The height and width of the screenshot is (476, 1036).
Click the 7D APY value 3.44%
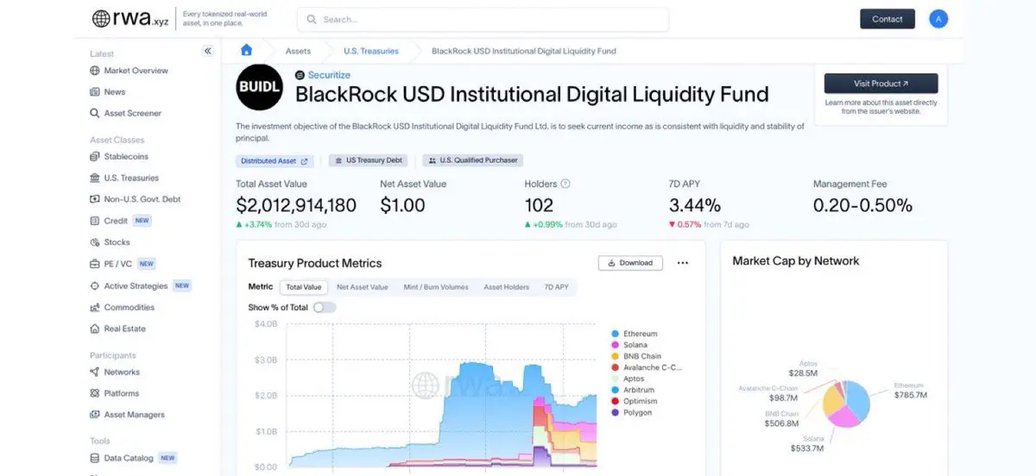tap(695, 205)
